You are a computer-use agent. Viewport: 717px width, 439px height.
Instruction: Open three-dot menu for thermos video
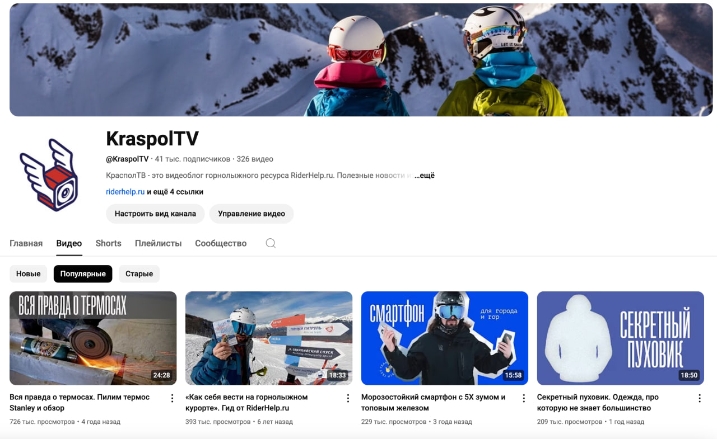[x=172, y=398]
